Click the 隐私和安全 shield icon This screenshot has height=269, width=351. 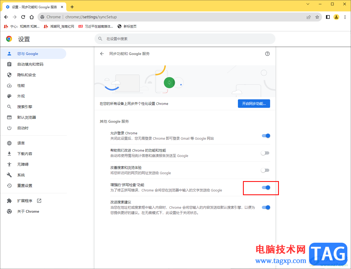pos(9,75)
